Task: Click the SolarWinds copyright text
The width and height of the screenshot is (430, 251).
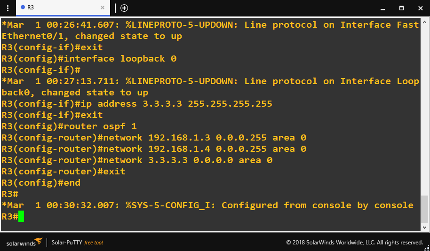Action: pyautogui.click(x=355, y=243)
